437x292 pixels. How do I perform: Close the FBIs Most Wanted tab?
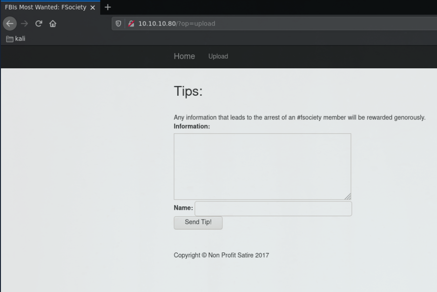point(93,7)
